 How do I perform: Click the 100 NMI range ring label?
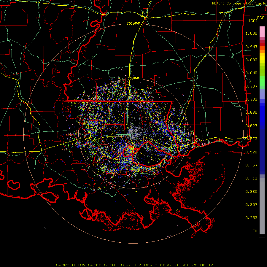pos(133,23)
